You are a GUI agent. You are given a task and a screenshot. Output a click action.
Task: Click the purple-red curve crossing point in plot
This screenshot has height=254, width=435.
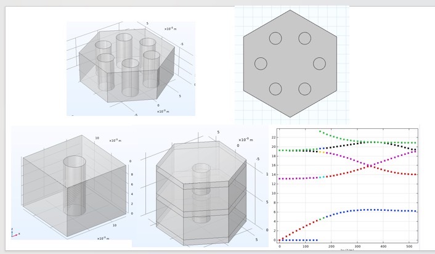(370, 166)
